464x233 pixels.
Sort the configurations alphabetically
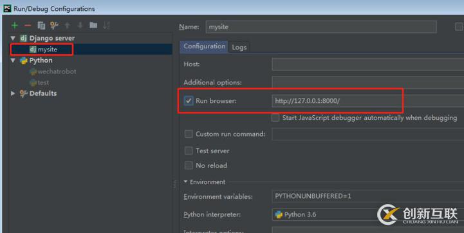[x=107, y=26]
